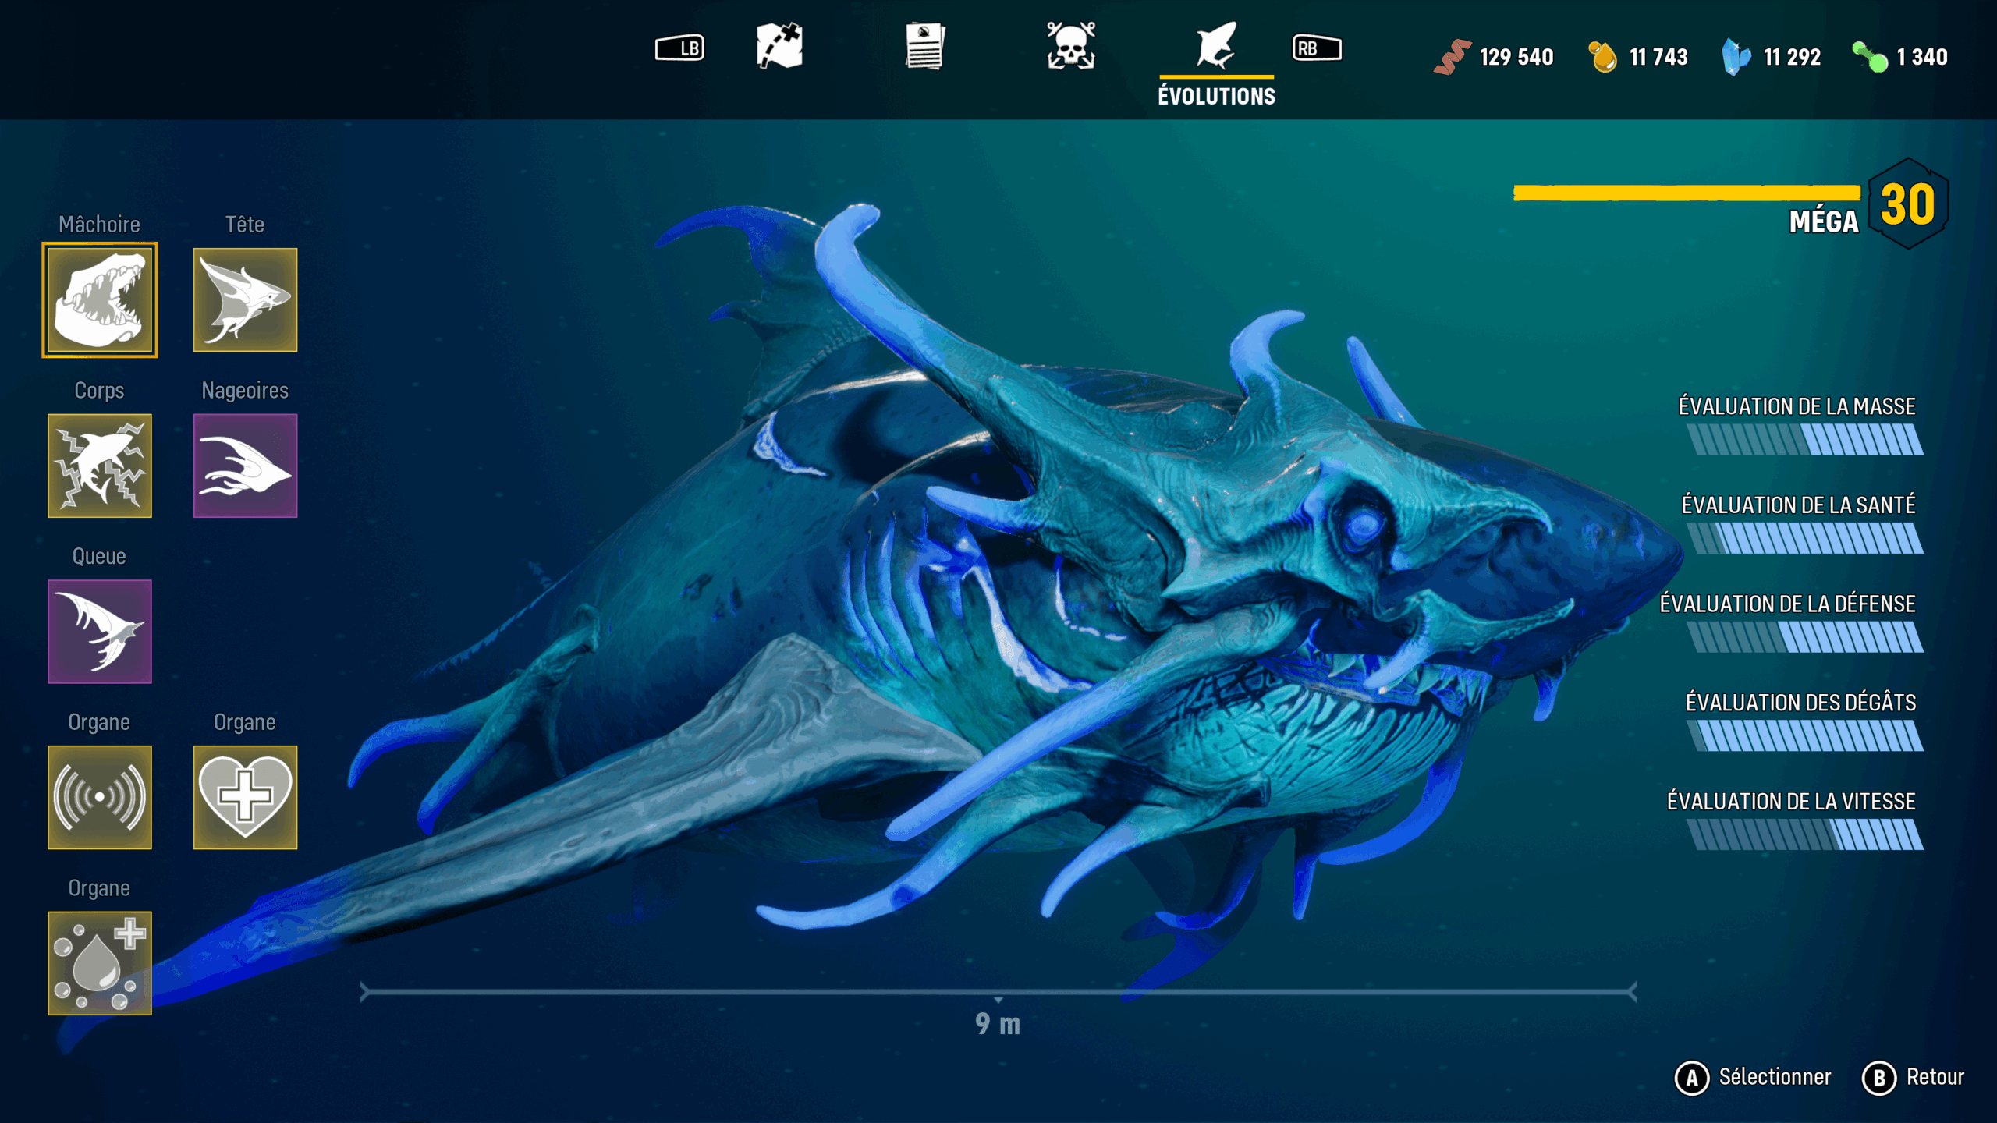This screenshot has height=1123, width=1997.
Task: Click the ÉVOLUTIONS tab title text
Action: tap(1216, 96)
